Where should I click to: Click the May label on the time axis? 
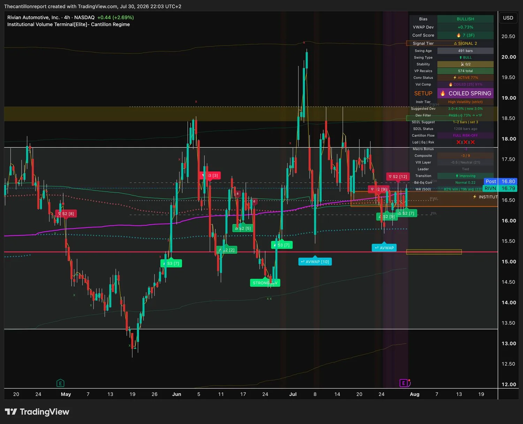(x=66, y=394)
